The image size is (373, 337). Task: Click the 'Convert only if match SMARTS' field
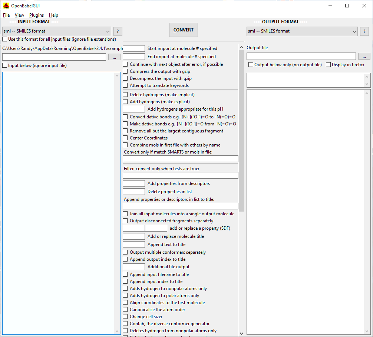181,159
